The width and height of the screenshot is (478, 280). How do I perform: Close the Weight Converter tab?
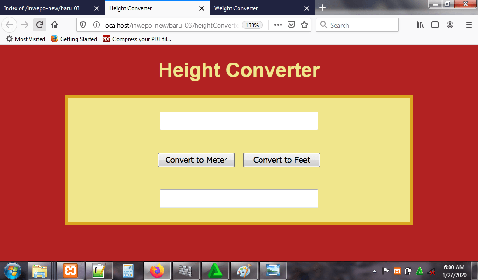coord(307,8)
